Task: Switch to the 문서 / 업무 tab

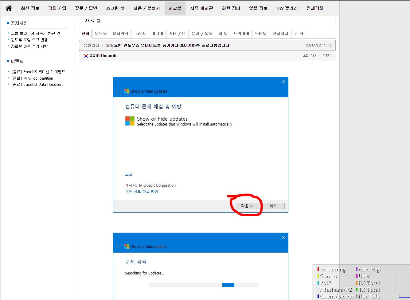Action: click(202, 34)
